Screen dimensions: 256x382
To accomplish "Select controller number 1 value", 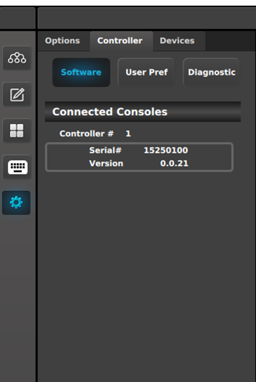I will [x=128, y=134].
